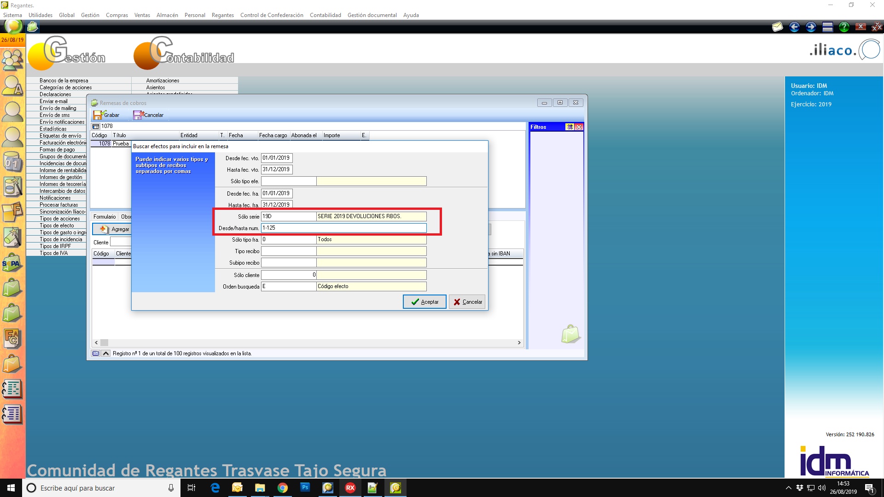Click Cancelar in the Remesas toolbar
Screen dimensions: 884x497
pos(149,115)
